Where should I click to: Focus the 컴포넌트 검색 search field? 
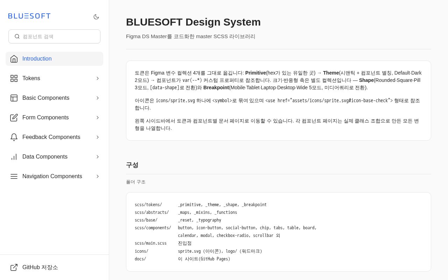pos(54,36)
